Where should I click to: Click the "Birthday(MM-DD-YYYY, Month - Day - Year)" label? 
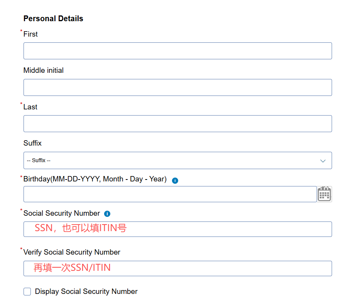click(x=95, y=179)
